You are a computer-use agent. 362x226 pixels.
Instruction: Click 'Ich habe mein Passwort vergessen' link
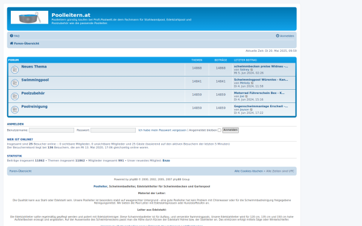click(162, 130)
